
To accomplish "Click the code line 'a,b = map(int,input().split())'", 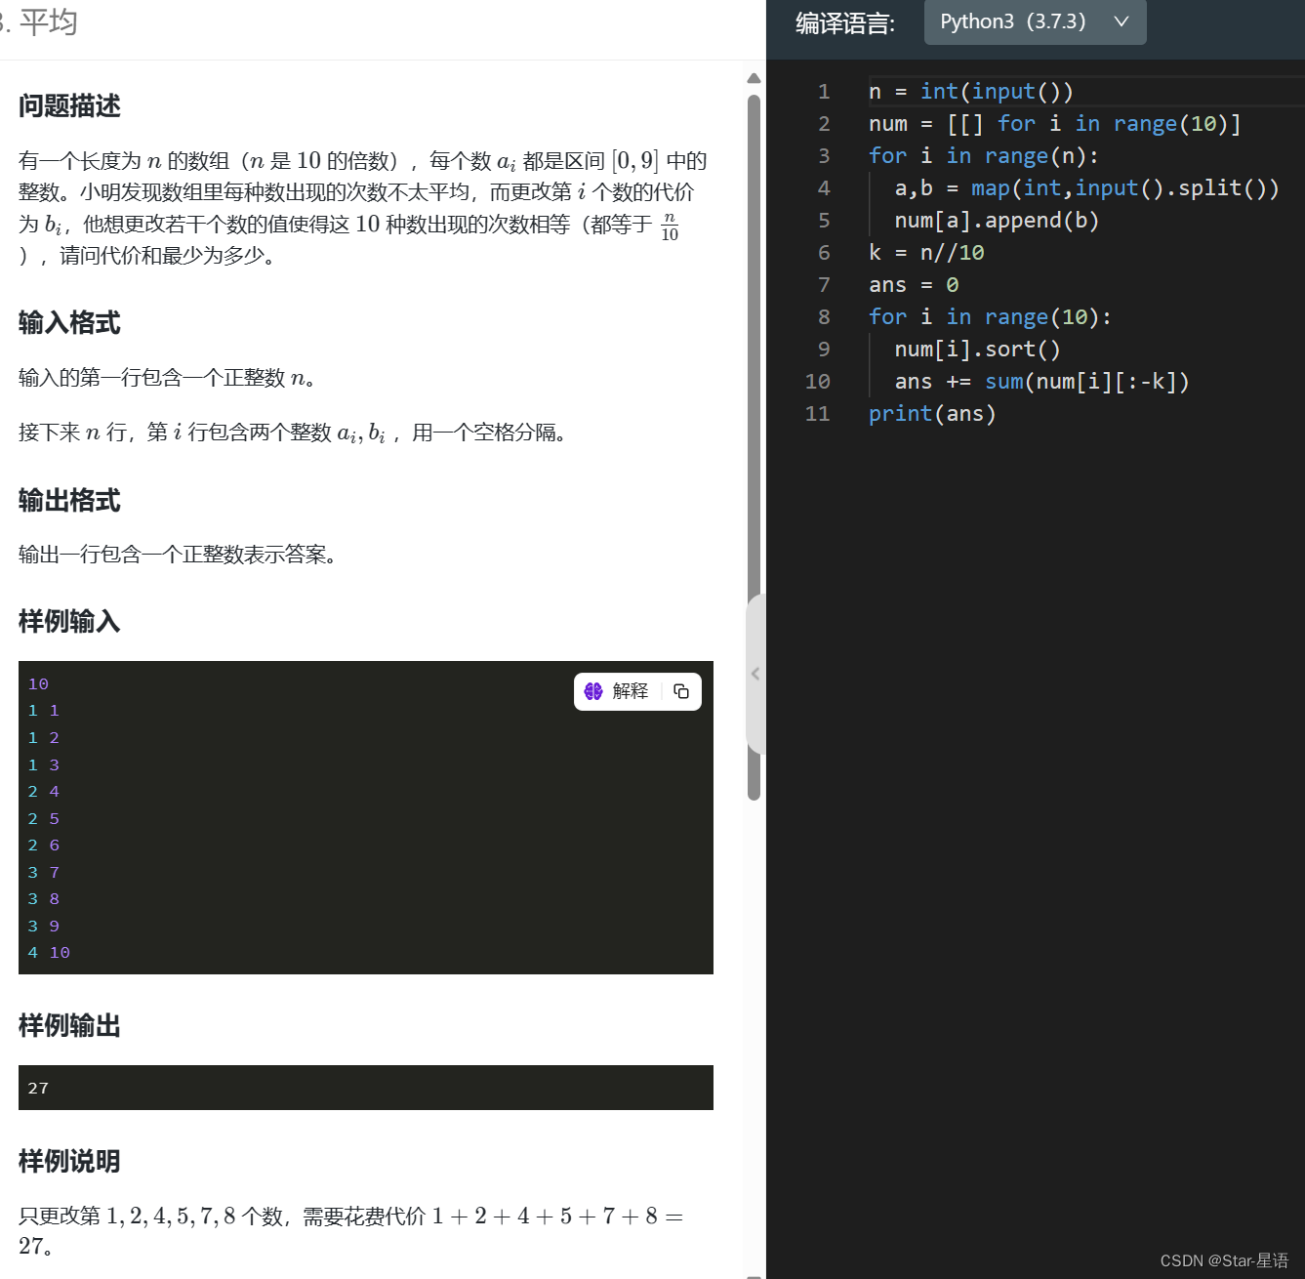I will pos(1086,187).
